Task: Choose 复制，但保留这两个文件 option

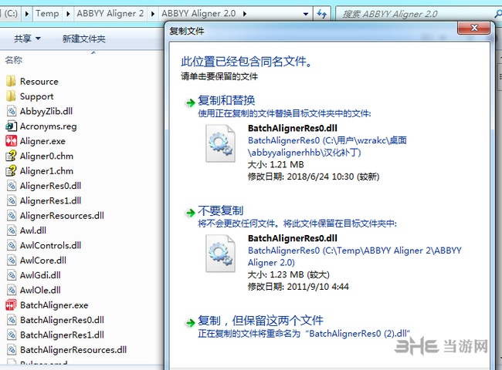Action: tap(260, 321)
